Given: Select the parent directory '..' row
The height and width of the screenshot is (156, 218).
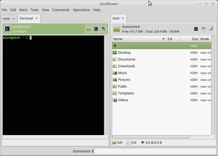Looking at the screenshot, I should [162, 46].
